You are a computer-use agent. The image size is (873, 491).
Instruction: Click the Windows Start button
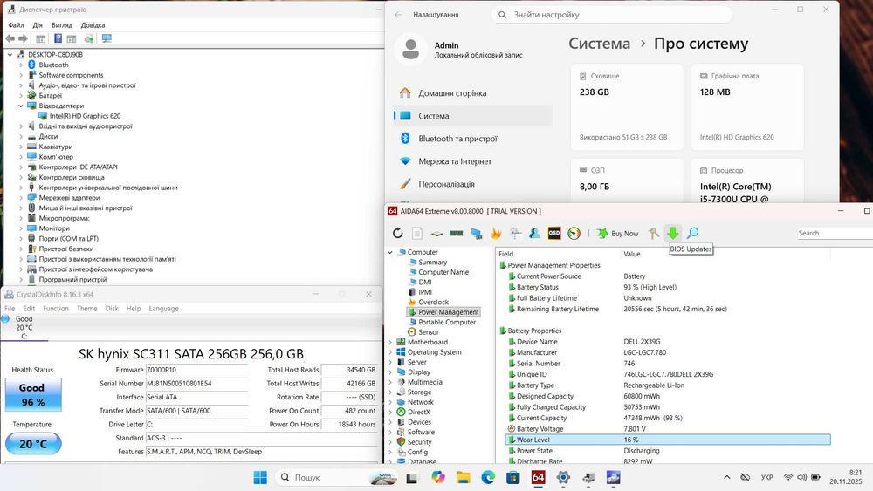(x=260, y=477)
